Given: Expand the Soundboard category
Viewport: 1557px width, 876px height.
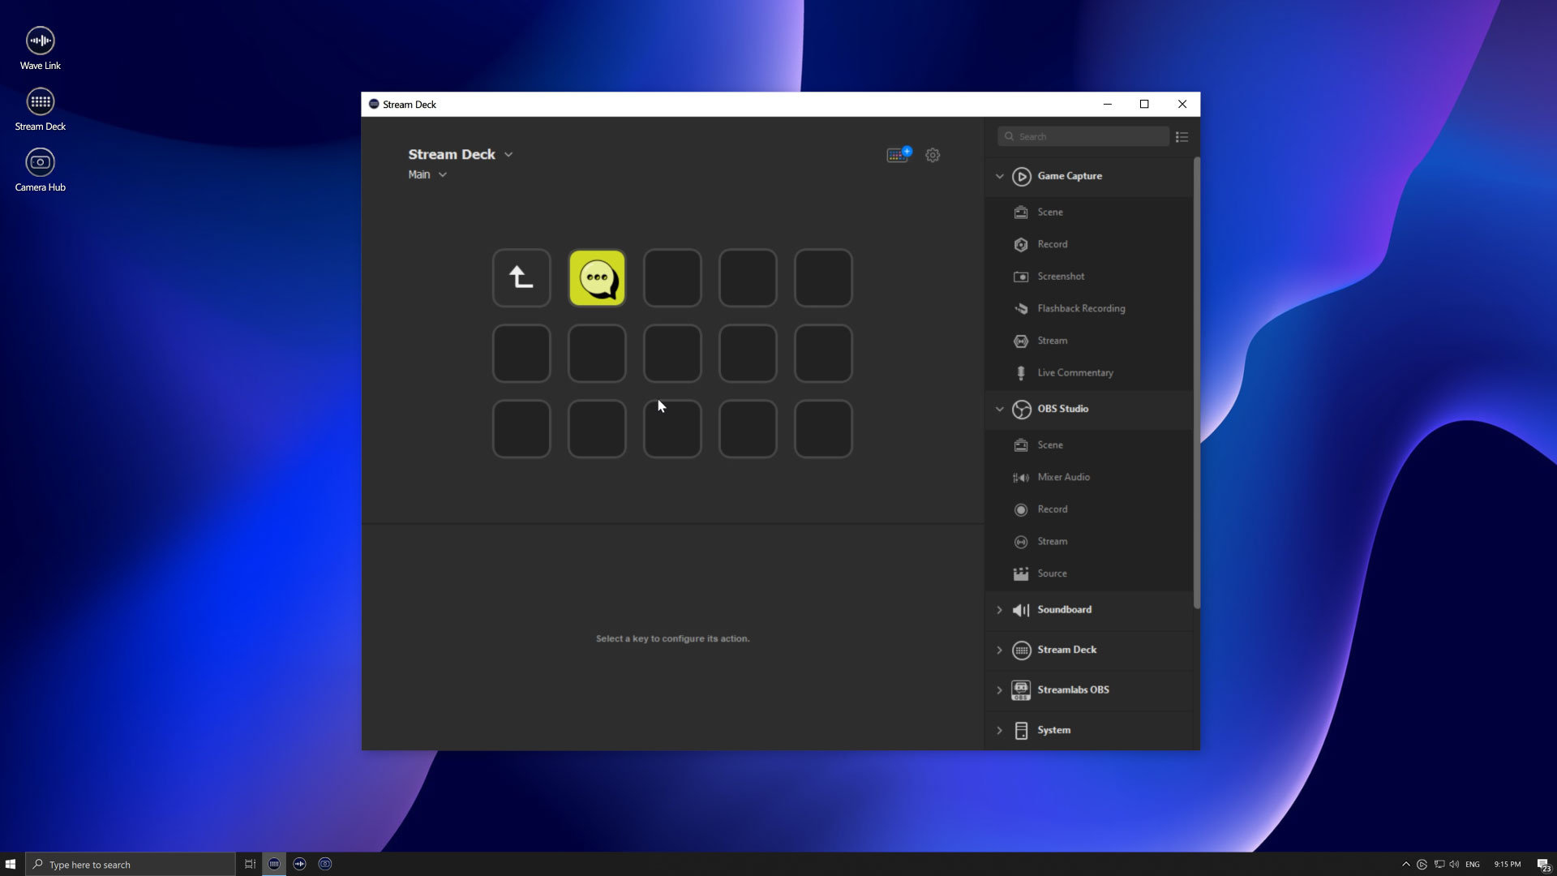Looking at the screenshot, I should tap(999, 610).
